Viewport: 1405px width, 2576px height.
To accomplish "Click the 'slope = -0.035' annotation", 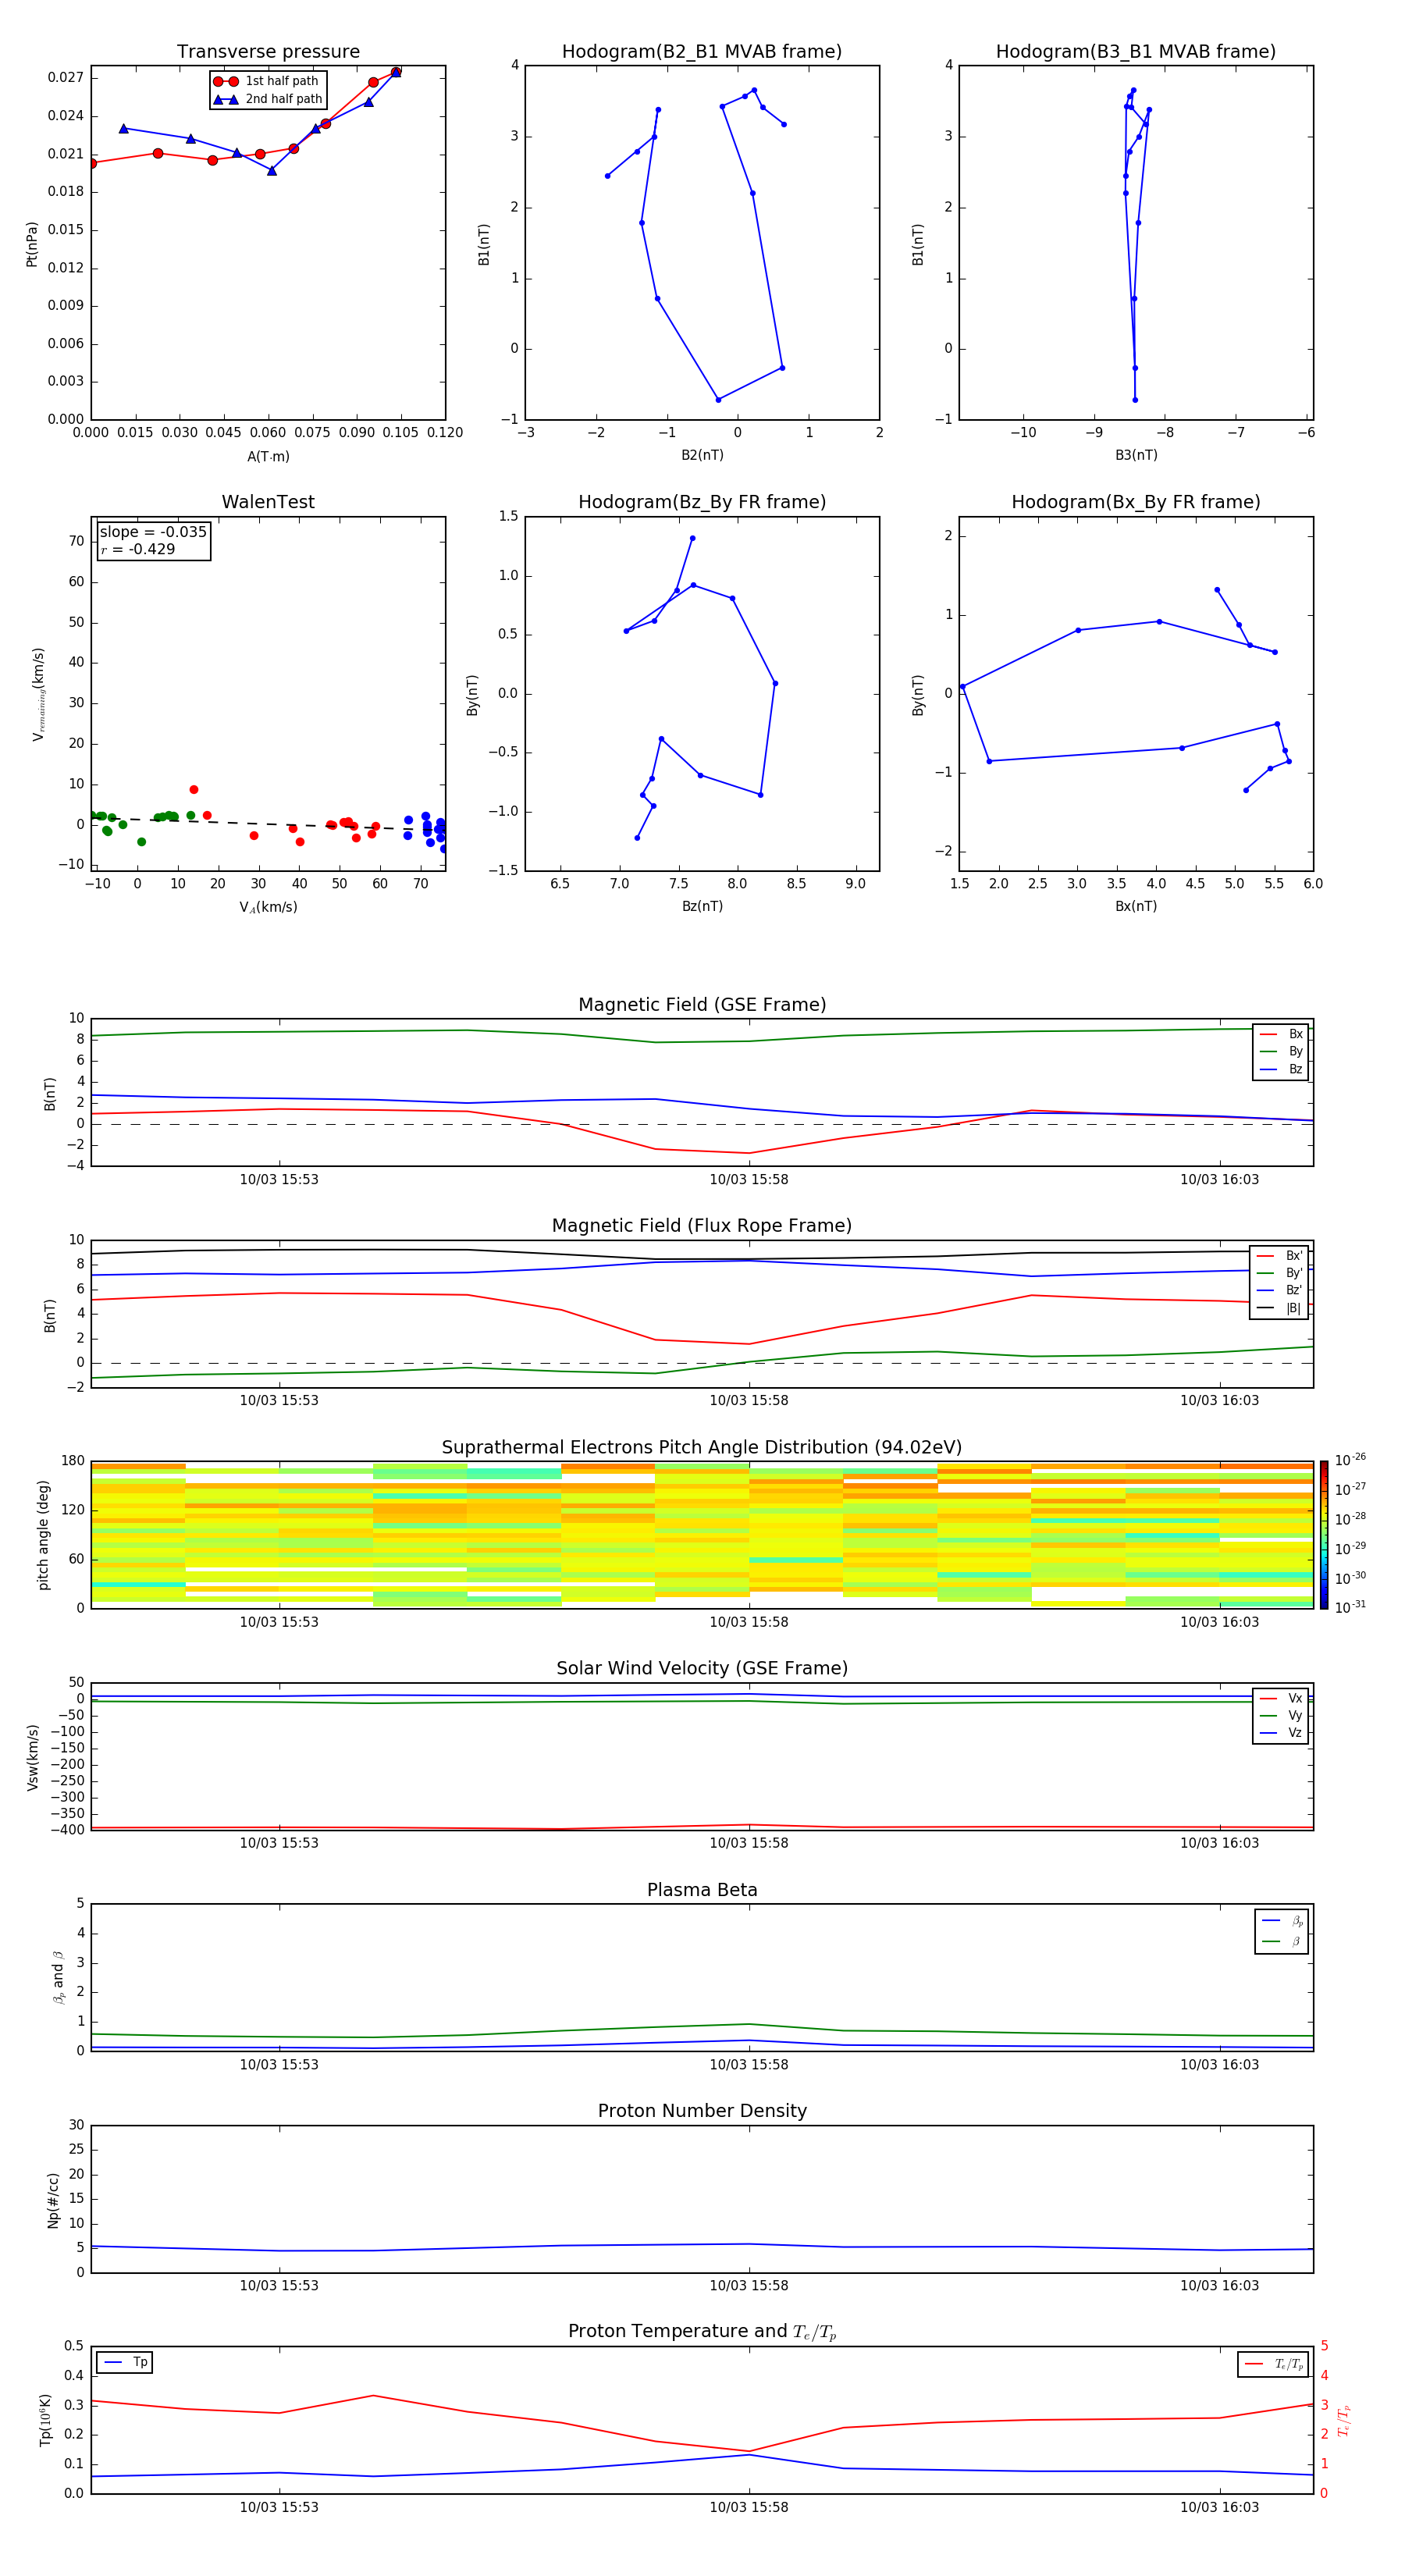I will pos(153,532).
